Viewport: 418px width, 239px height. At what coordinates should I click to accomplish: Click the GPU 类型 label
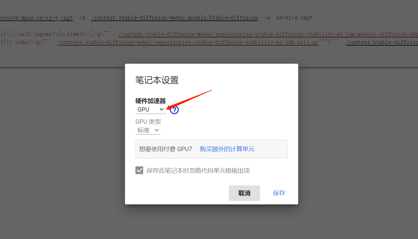(x=148, y=122)
